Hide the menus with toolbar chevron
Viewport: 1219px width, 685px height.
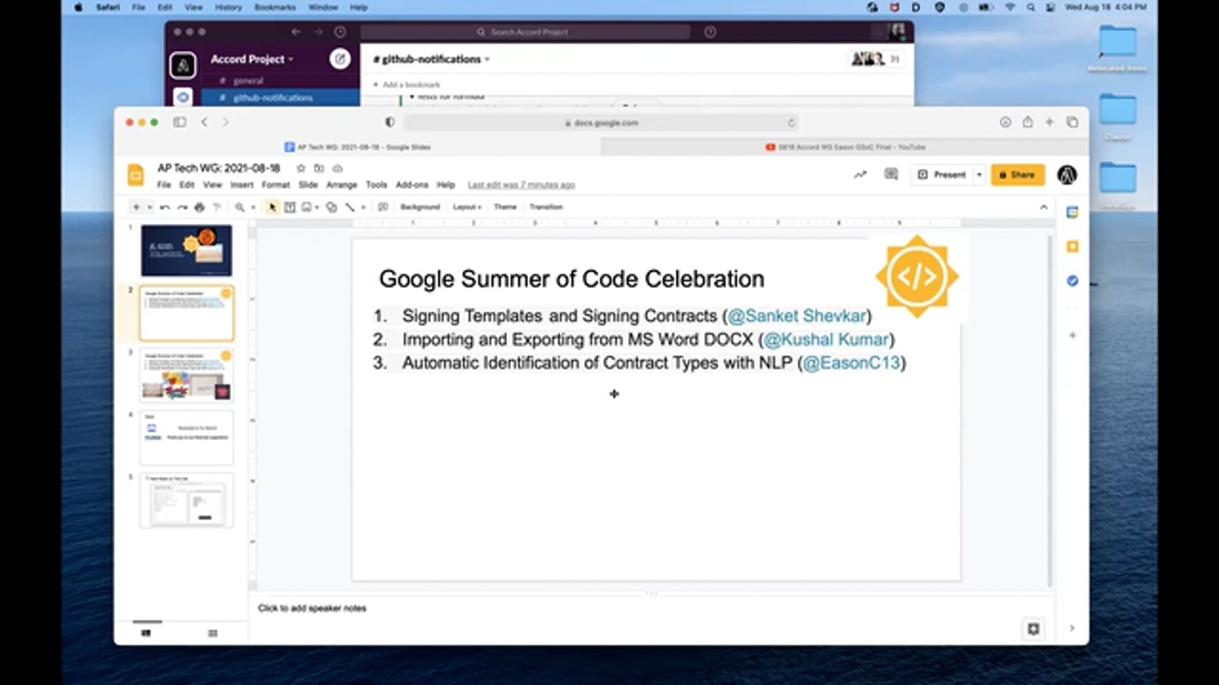1043,207
